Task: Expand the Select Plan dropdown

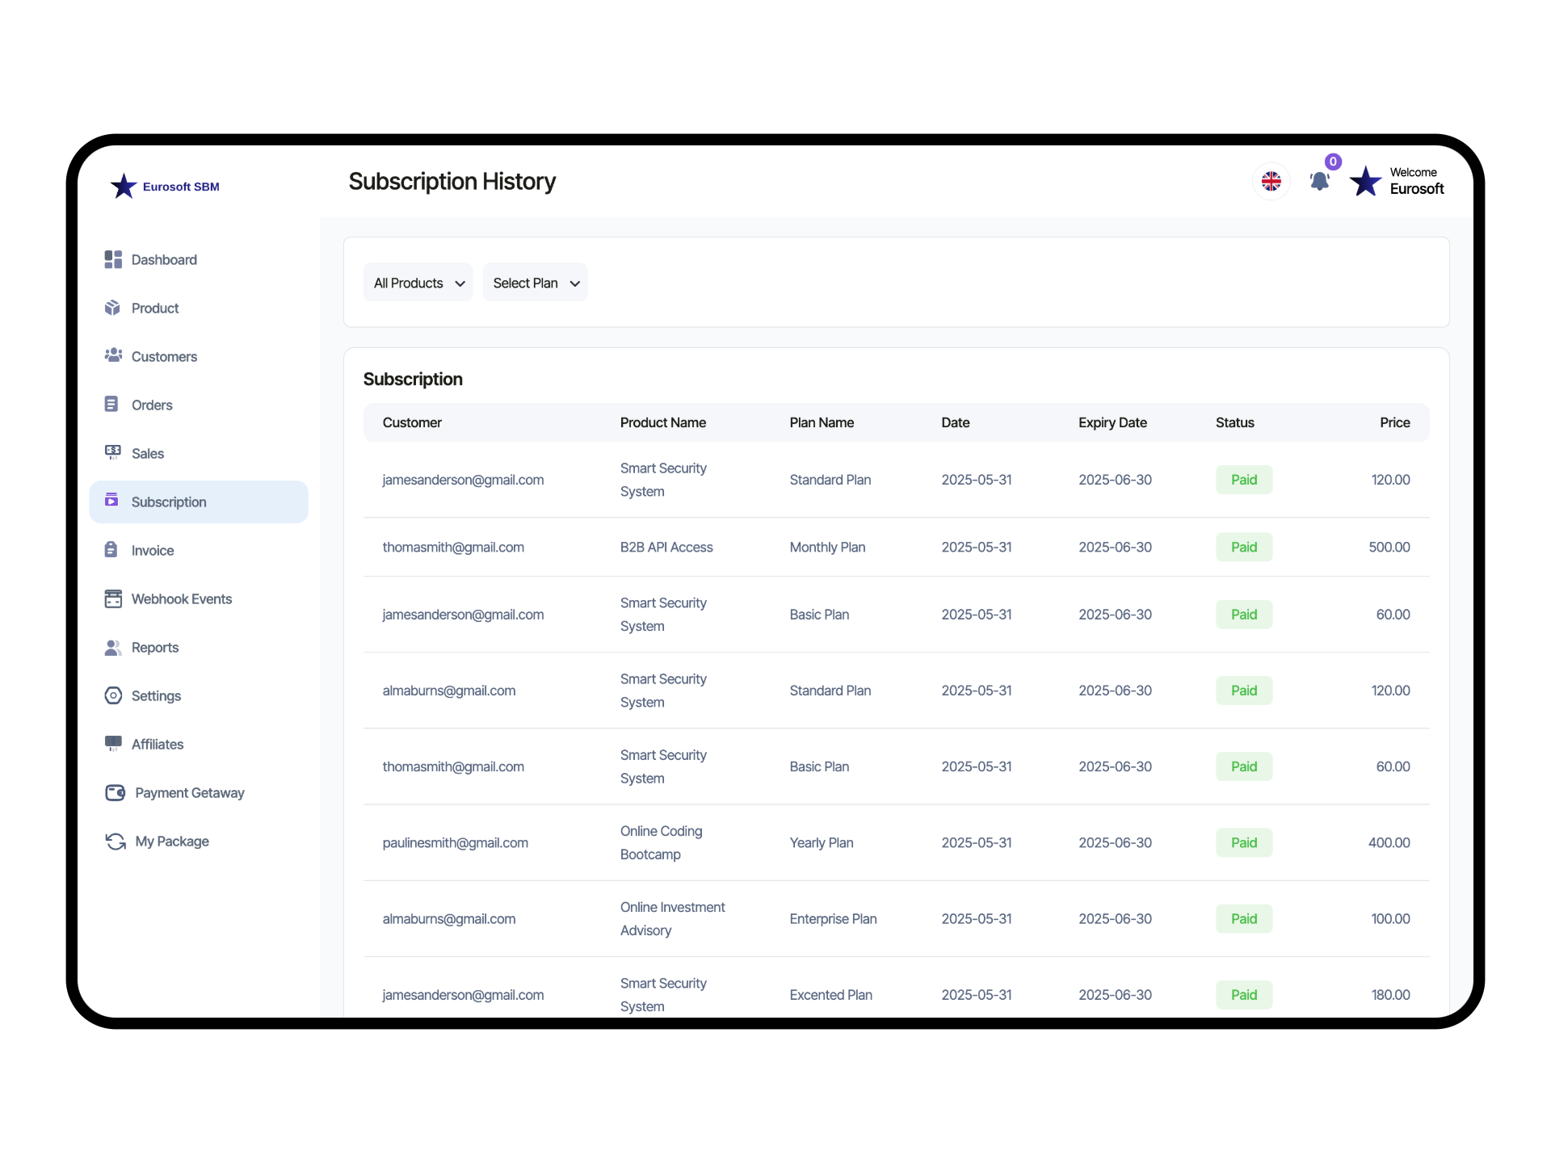Action: [x=535, y=282]
